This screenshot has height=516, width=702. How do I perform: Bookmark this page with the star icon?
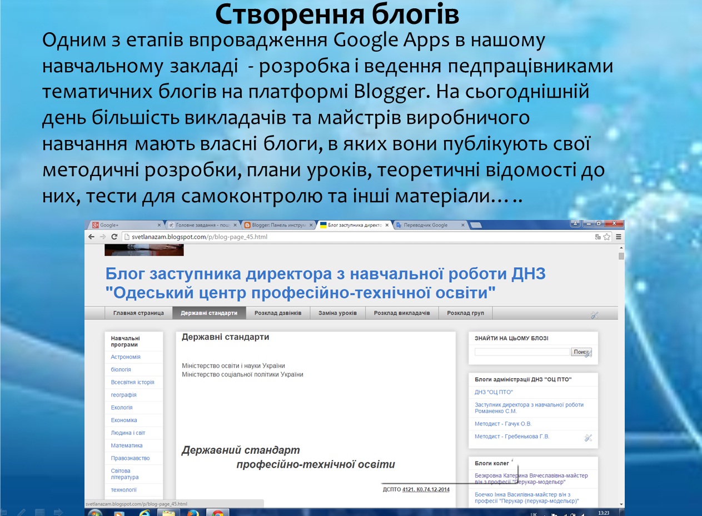607,237
